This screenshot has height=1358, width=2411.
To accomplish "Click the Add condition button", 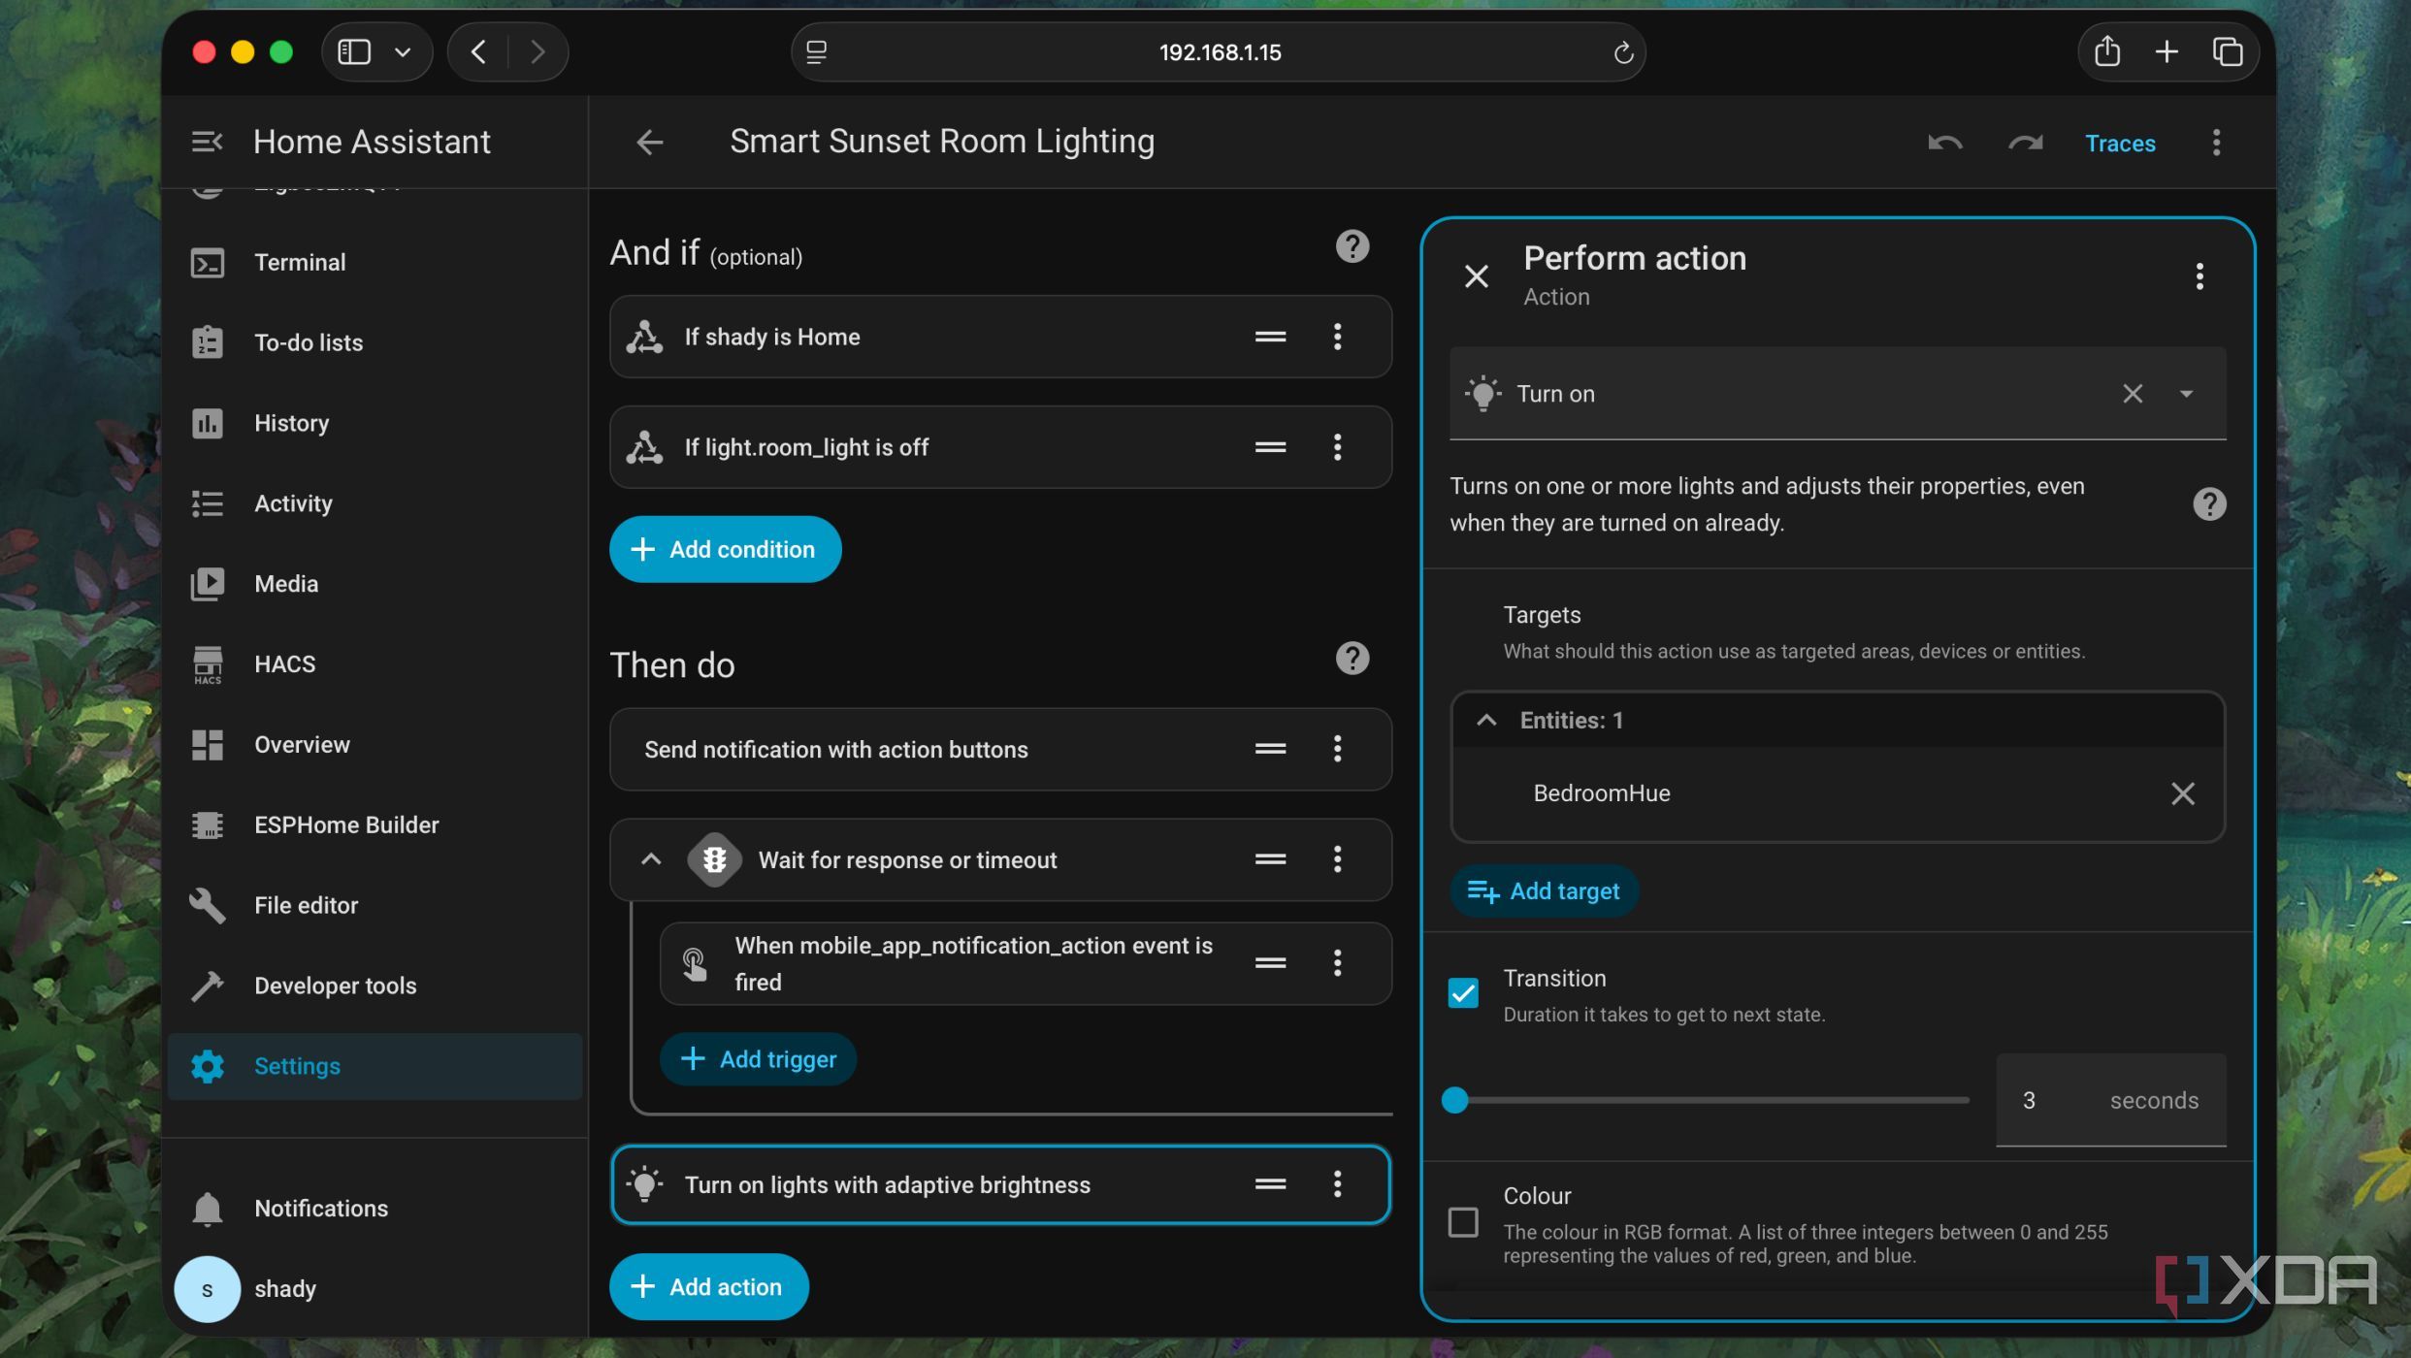I will [x=725, y=549].
